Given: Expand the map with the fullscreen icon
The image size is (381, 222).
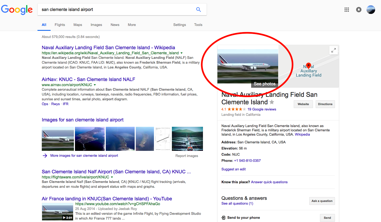Looking at the screenshot, I should (x=334, y=50).
